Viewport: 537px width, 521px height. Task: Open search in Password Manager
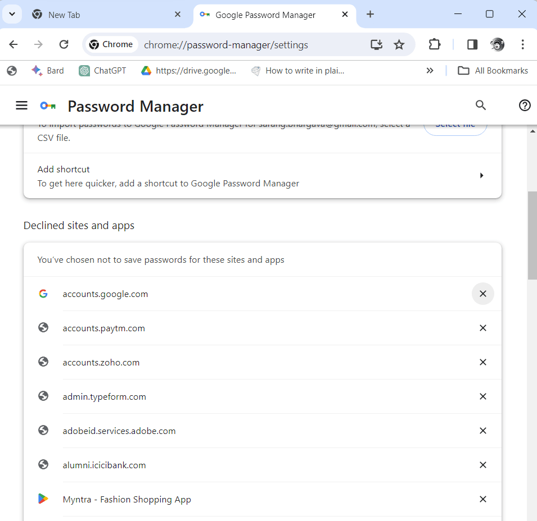tap(481, 105)
